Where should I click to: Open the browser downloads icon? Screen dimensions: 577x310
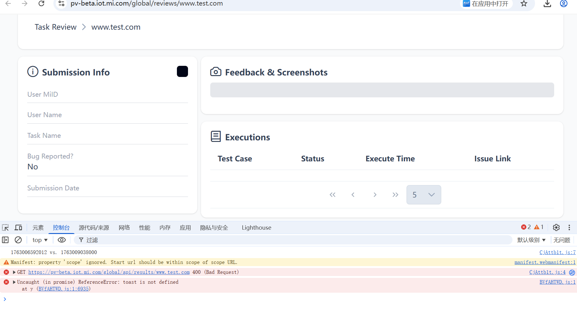pyautogui.click(x=547, y=4)
